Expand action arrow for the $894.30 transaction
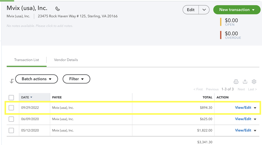This screenshot has width=262, height=145. coord(255,108)
